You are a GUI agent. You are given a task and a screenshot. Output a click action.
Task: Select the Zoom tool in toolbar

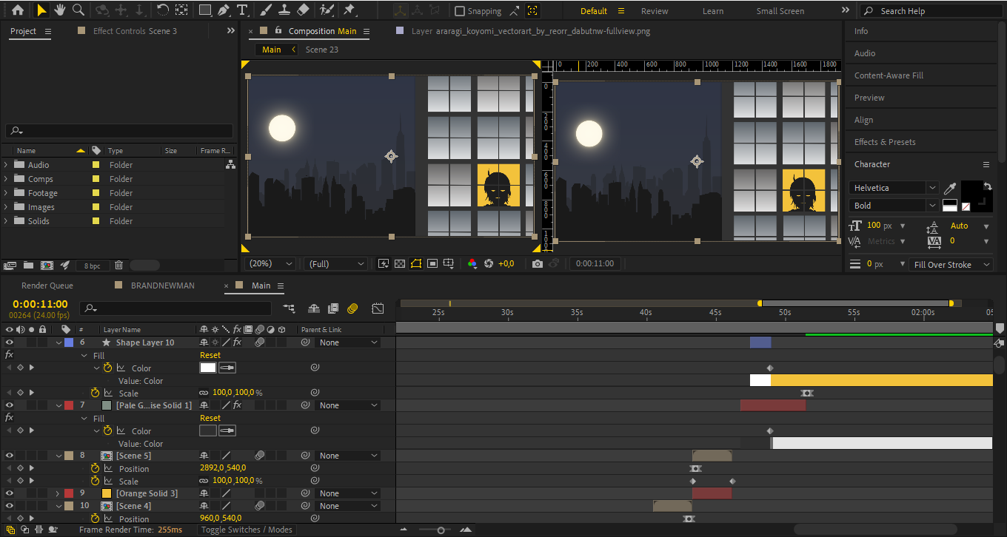[x=78, y=10]
